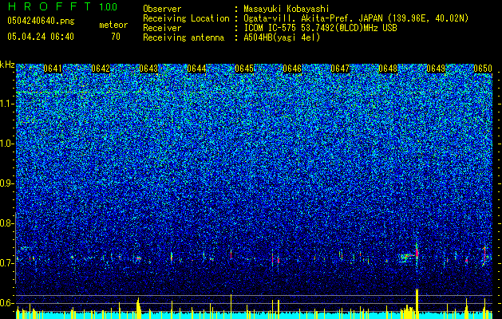Click the date stamp 05.04.24 06:40

click(x=41, y=37)
